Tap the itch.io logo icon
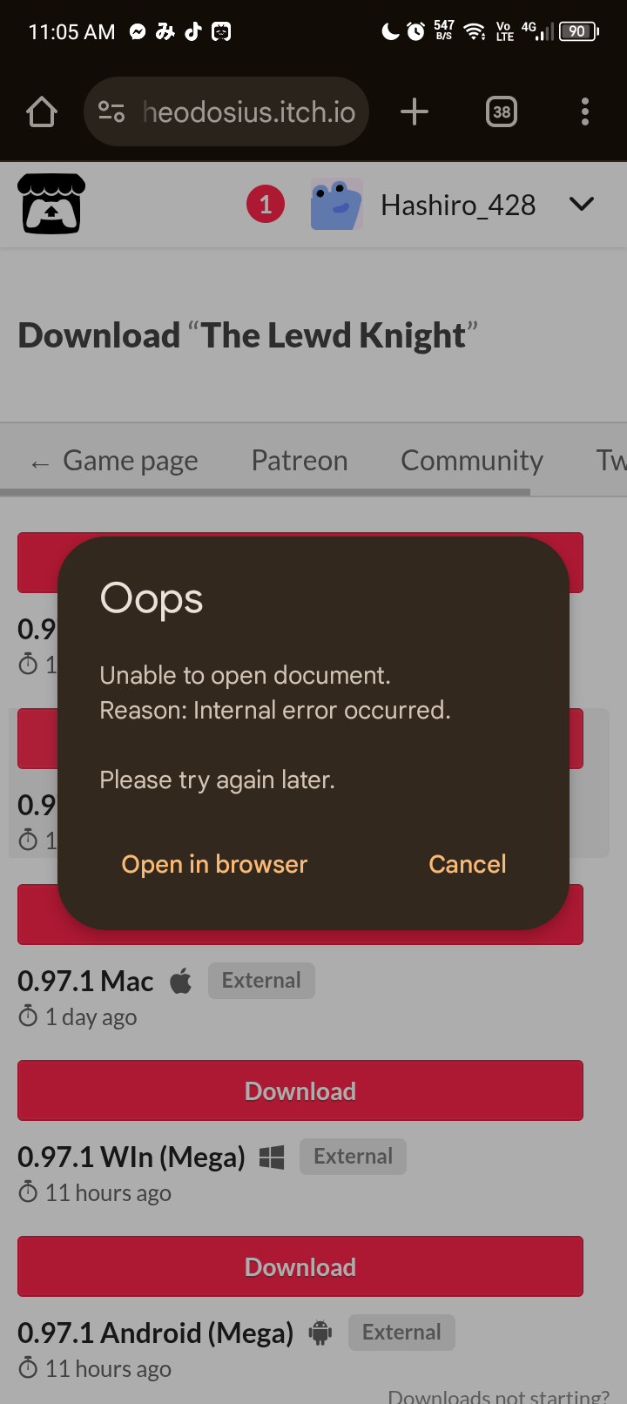 tap(51, 204)
